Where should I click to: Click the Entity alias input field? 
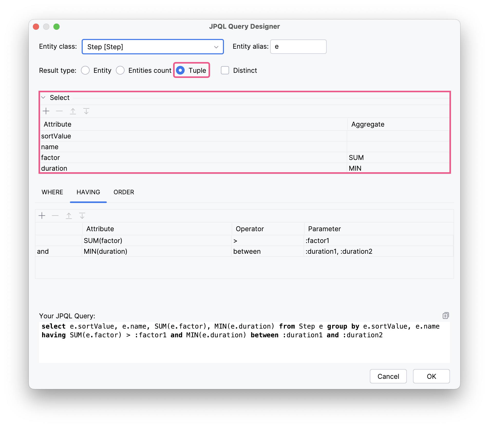click(298, 47)
